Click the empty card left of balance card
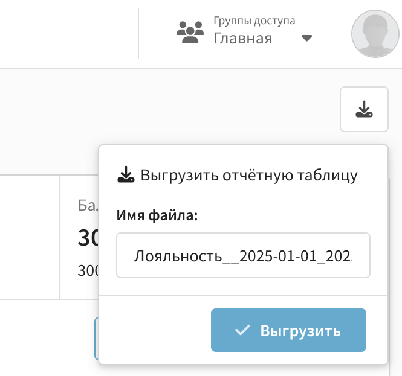The image size is (402, 376). (x=29, y=237)
